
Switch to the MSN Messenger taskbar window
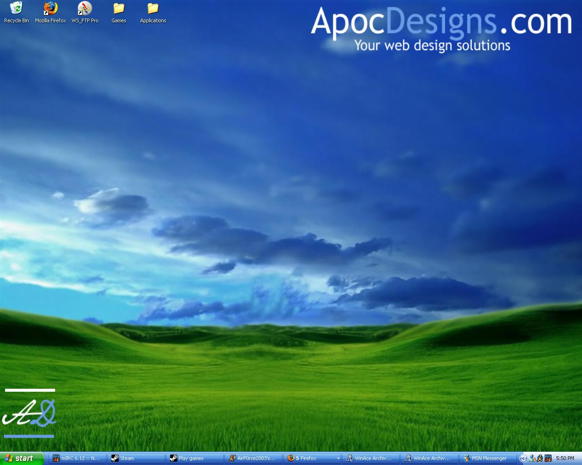[488, 458]
